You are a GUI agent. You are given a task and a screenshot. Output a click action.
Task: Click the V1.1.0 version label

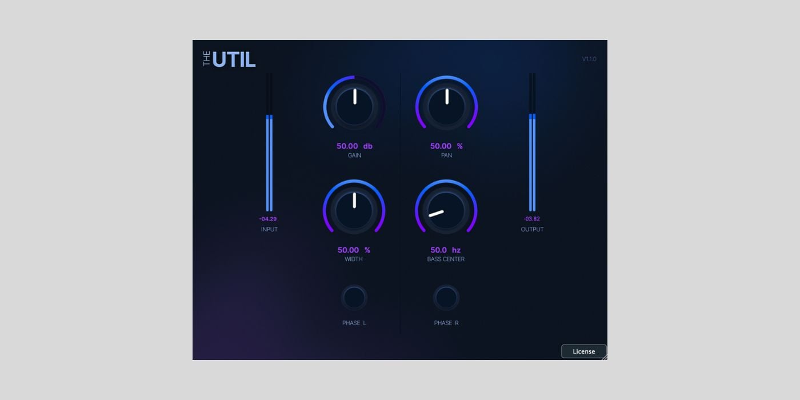(x=589, y=59)
